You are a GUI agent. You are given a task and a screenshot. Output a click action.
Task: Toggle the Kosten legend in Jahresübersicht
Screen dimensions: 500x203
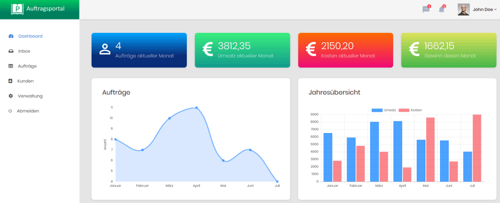click(x=410, y=110)
